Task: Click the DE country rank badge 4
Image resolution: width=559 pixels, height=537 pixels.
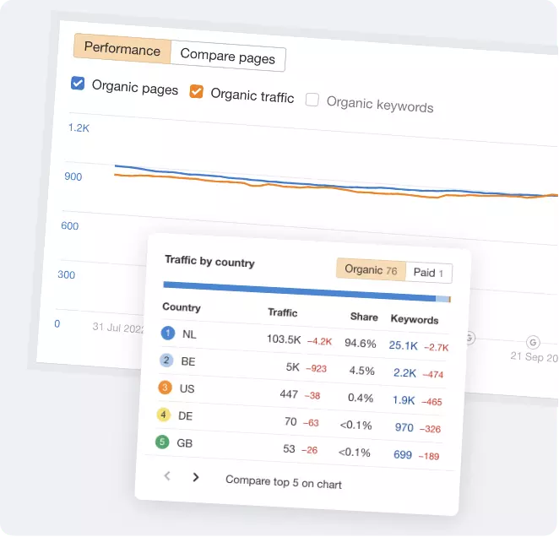Action: pyautogui.click(x=163, y=415)
